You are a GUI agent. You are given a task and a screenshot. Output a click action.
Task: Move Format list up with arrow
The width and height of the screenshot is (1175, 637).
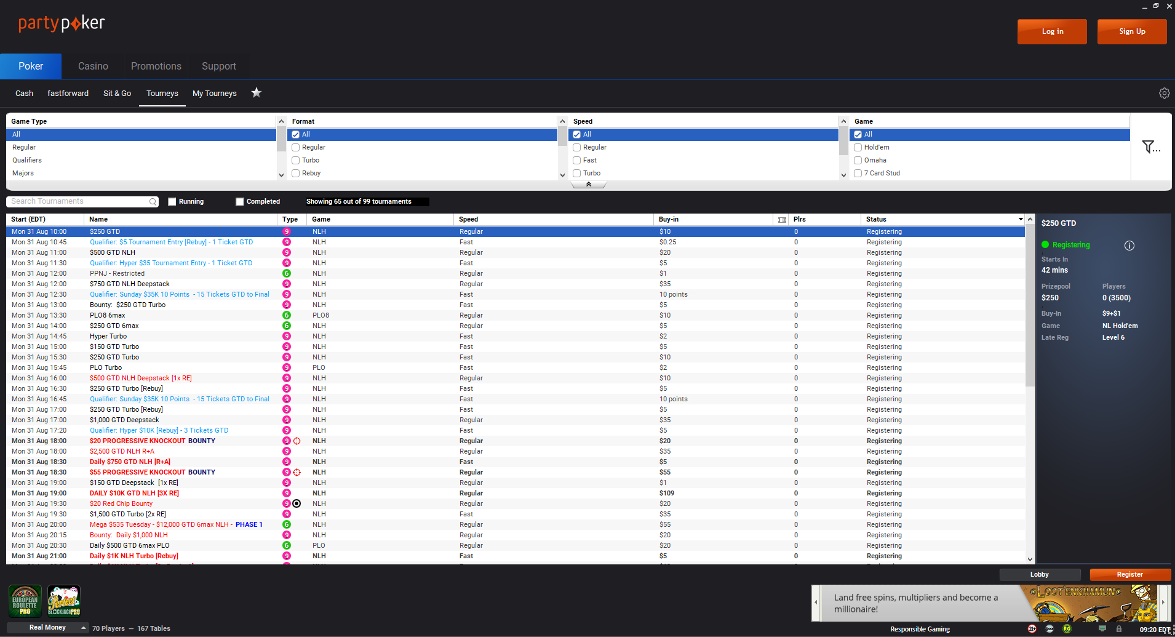(x=562, y=121)
